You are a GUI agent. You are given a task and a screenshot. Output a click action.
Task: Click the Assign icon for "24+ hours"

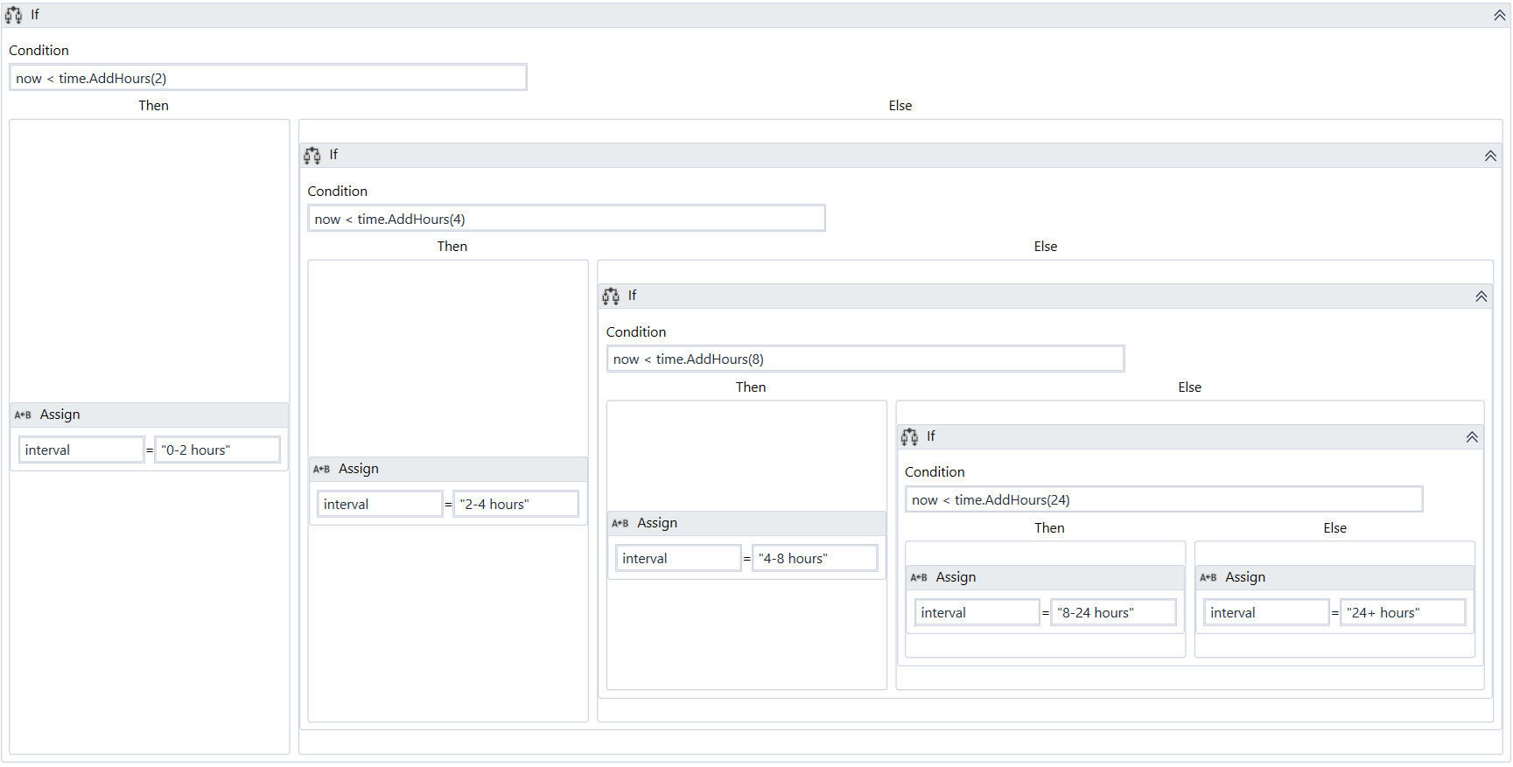1208,578
